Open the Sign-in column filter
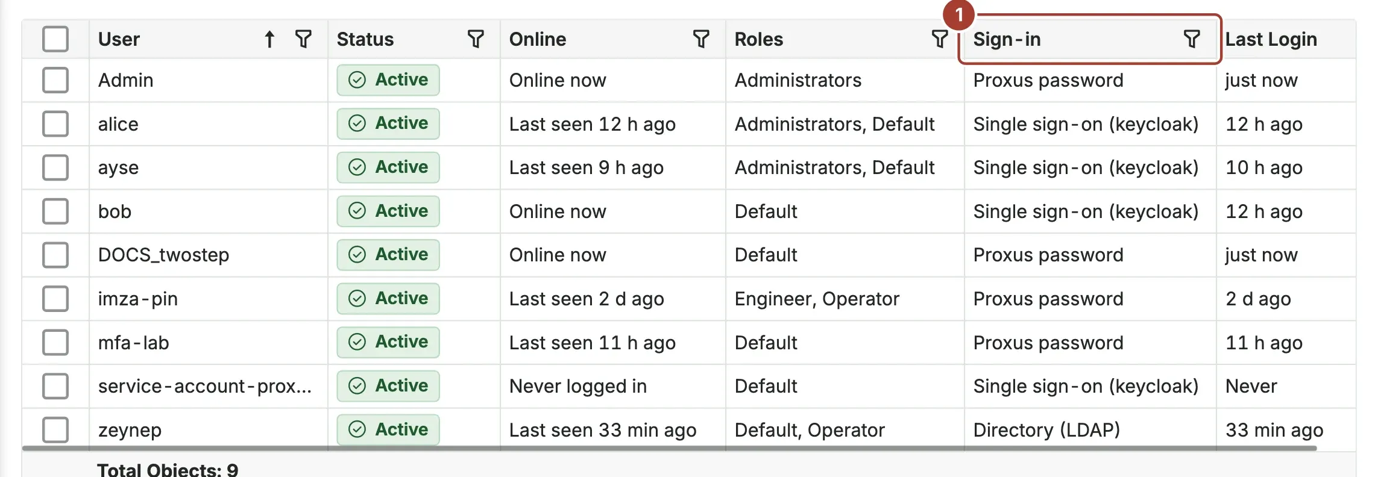 (1192, 40)
